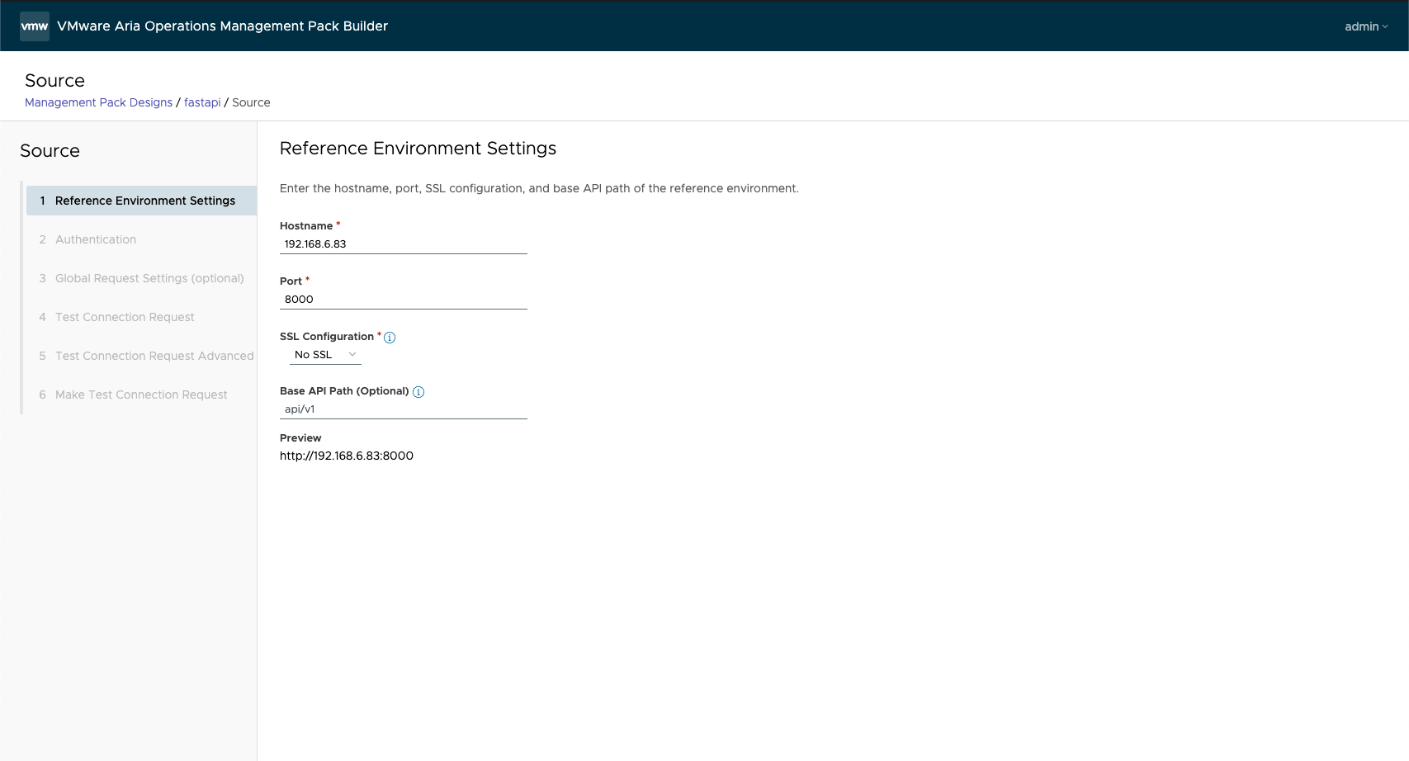Expand the No SSL dropdown
This screenshot has width=1409, height=761.
325,355
